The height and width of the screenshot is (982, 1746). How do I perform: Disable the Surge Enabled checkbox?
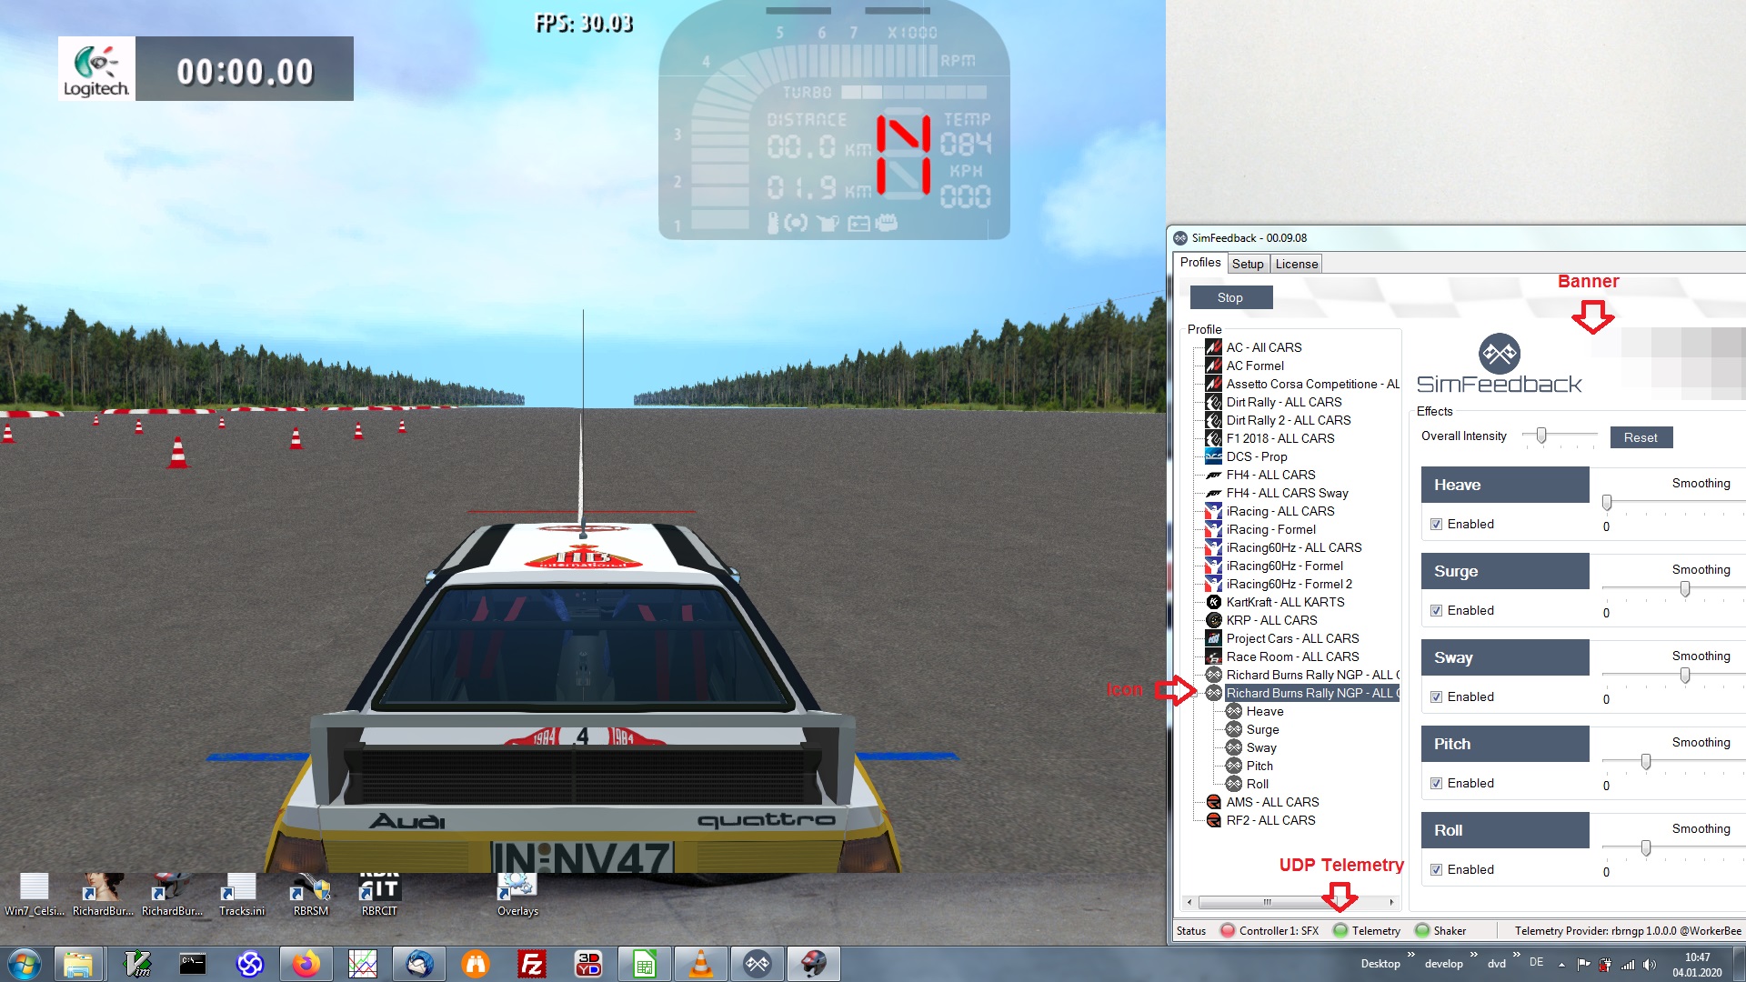pyautogui.click(x=1436, y=611)
